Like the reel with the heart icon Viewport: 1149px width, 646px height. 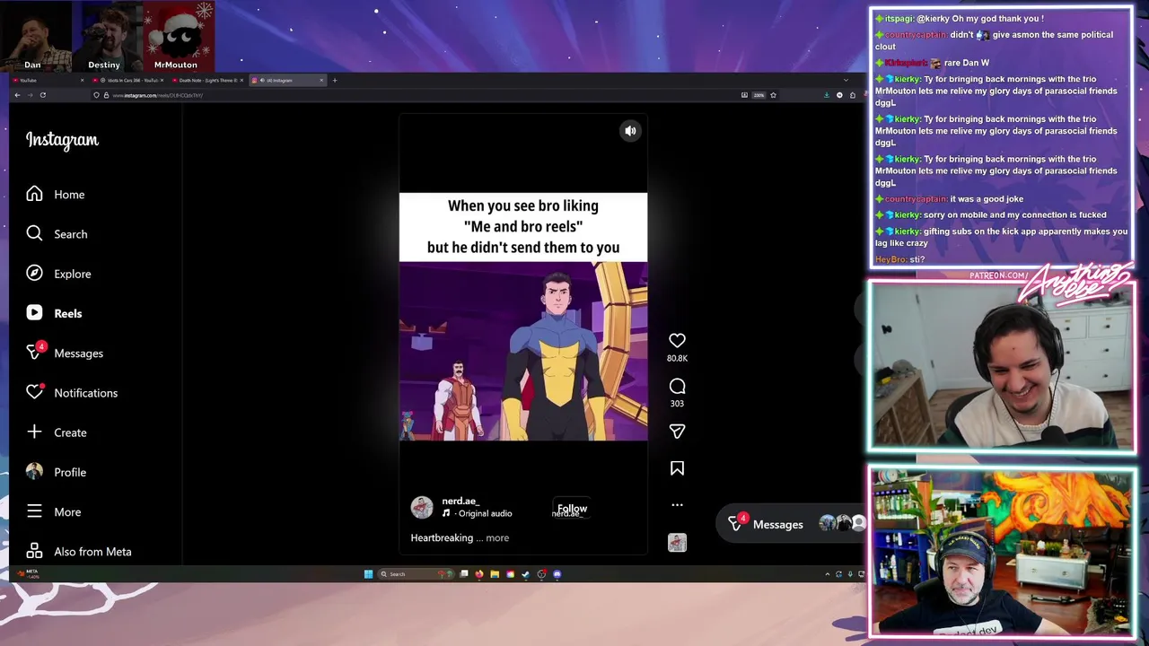(677, 340)
